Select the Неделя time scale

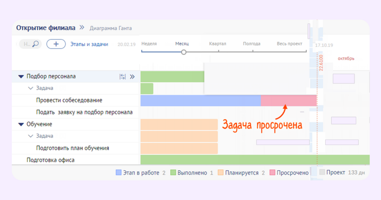[x=149, y=44]
